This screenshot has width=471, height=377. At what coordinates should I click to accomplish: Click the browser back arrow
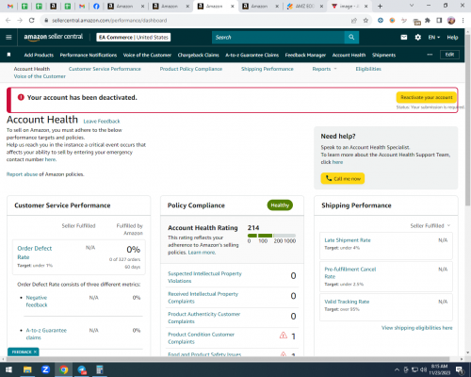tap(8, 20)
